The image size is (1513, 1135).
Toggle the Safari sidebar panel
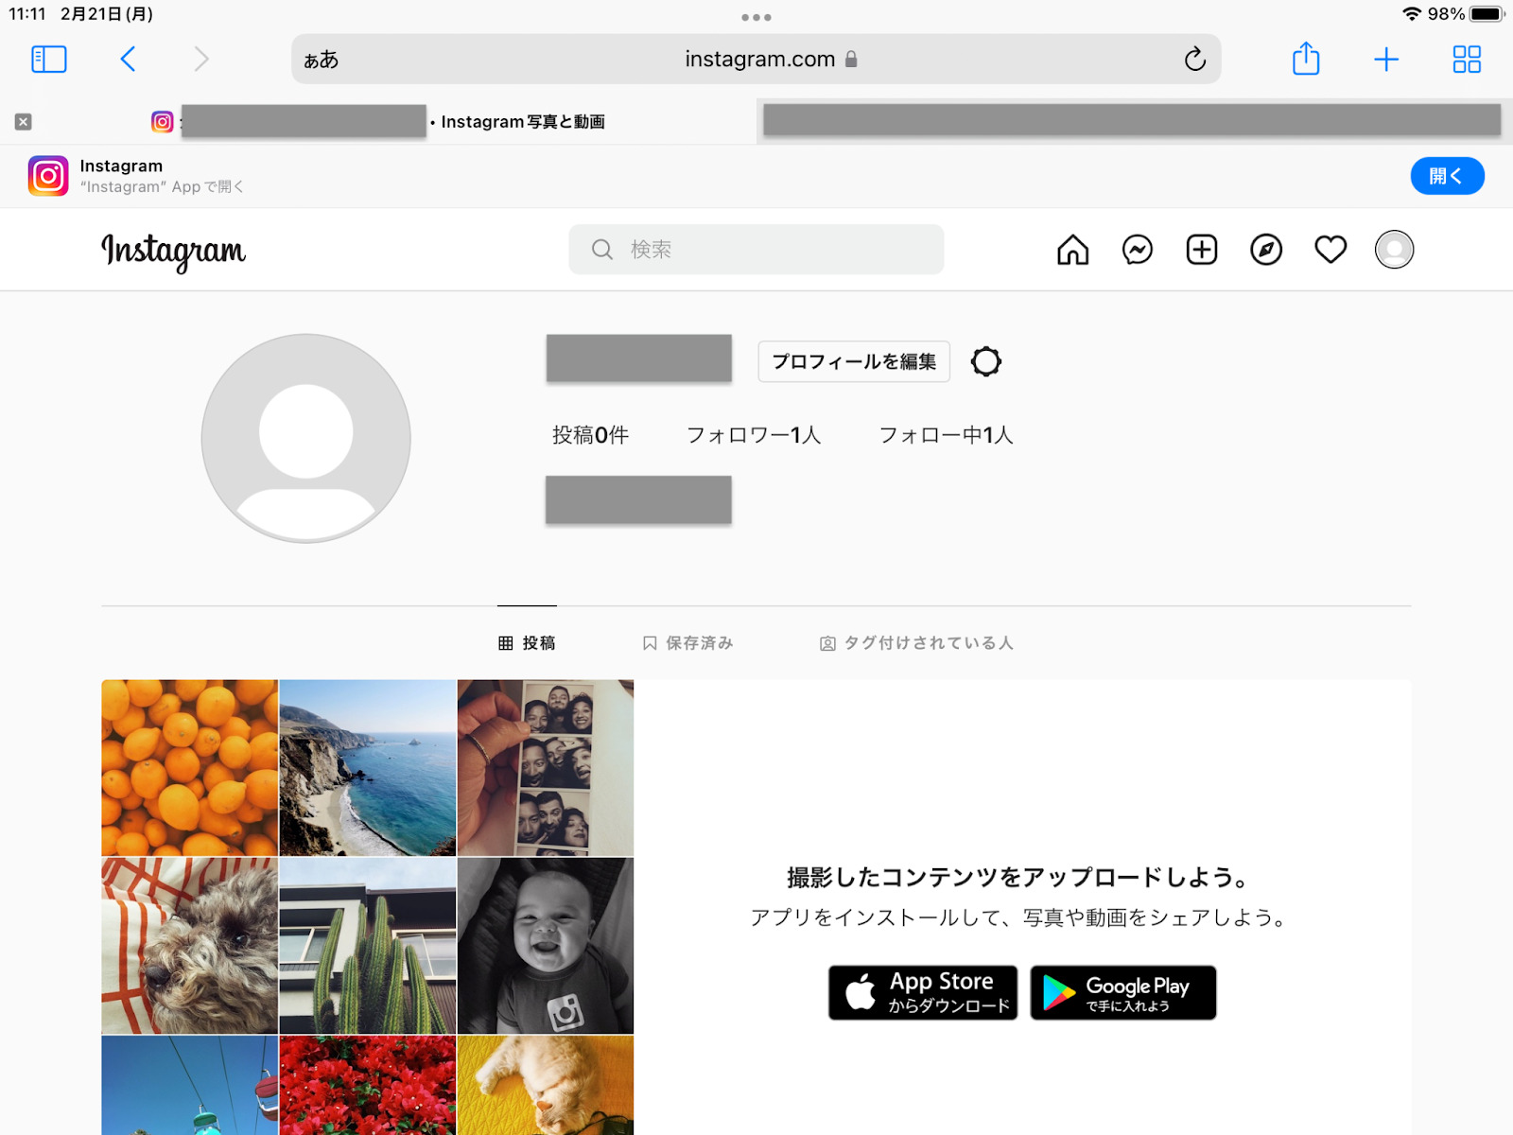tap(49, 60)
